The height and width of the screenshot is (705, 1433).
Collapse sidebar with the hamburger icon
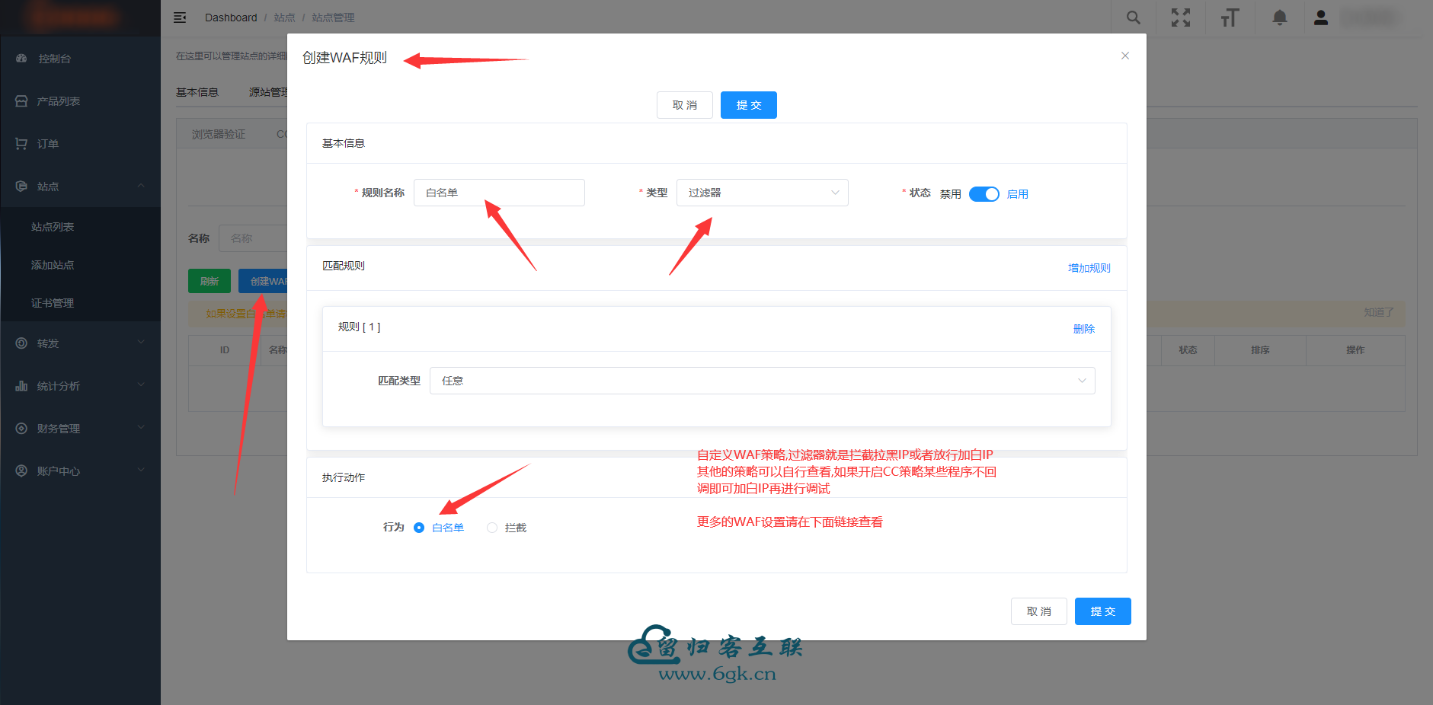click(180, 18)
